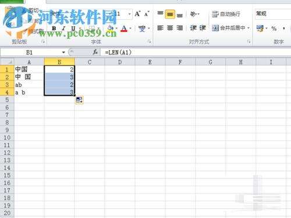Select column G header
The width and height of the screenshot is (291, 218).
(211, 62)
